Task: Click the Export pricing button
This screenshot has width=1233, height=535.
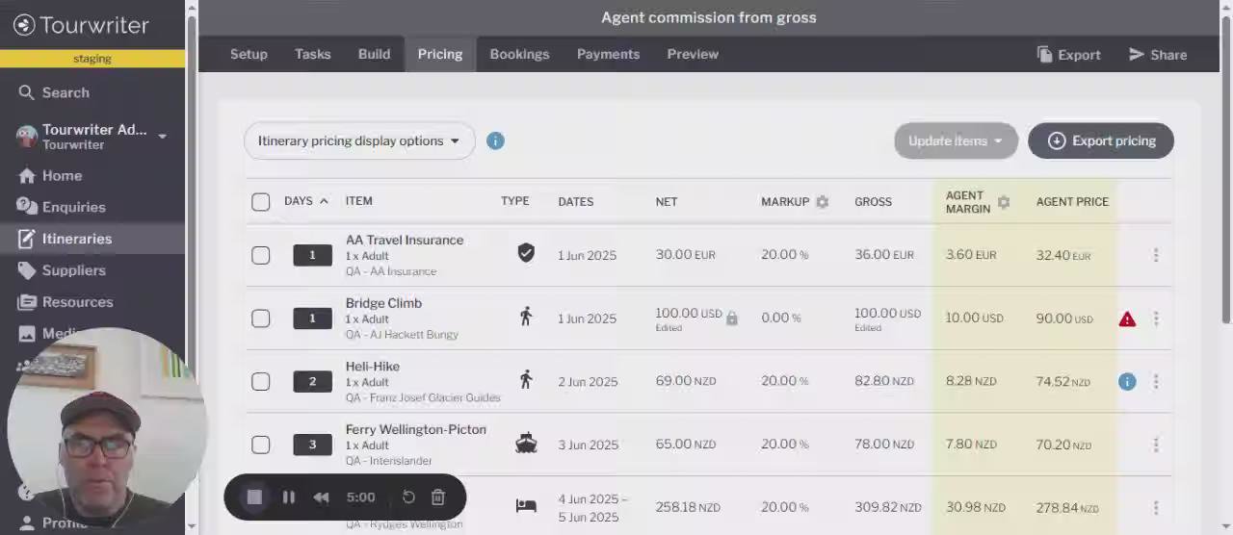Action: (1101, 141)
